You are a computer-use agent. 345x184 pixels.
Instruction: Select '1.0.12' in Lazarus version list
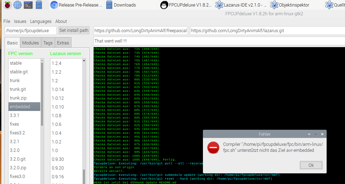pyautogui.click(x=66, y=98)
